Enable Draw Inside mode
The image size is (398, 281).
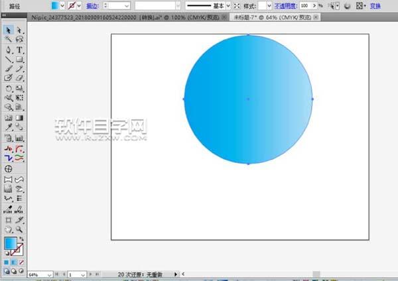[x=21, y=271]
